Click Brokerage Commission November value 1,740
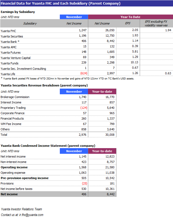This screenshot has height=223, width=173. coord(83,97)
